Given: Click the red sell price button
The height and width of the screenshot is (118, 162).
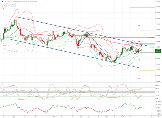Looking at the screenshot, I should pyautogui.click(x=4, y=5).
